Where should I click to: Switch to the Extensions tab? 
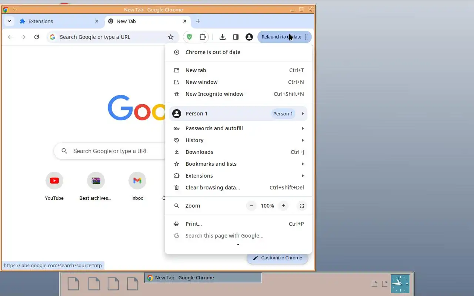(x=59, y=21)
